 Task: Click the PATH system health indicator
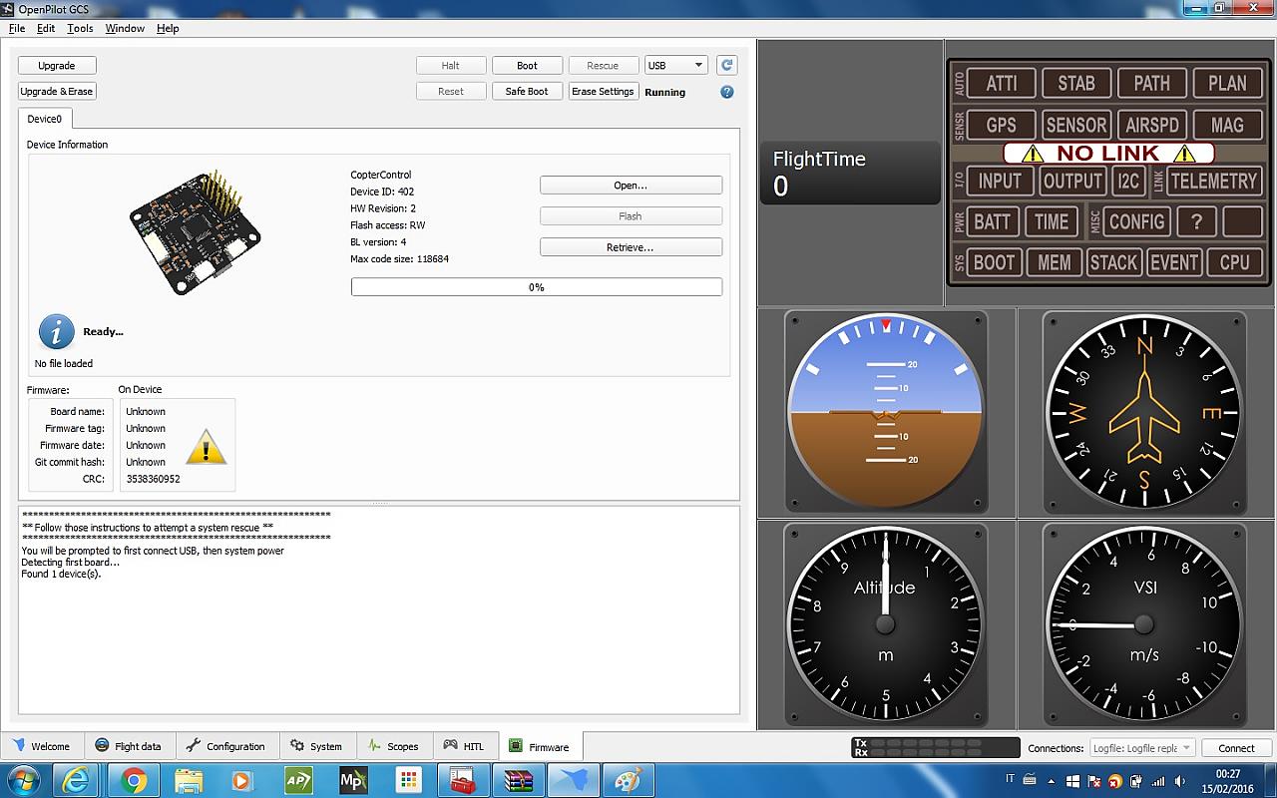click(1152, 83)
